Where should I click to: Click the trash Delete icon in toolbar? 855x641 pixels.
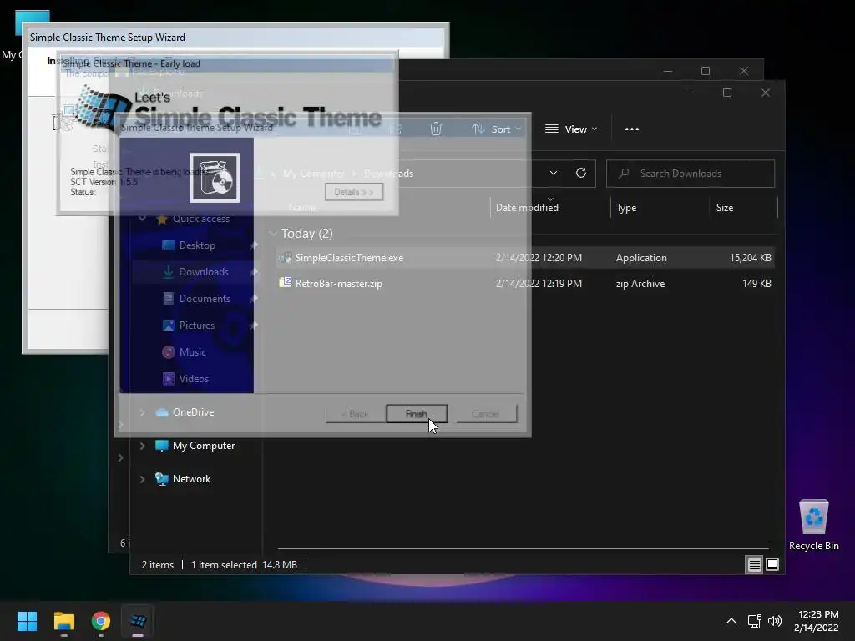click(435, 129)
